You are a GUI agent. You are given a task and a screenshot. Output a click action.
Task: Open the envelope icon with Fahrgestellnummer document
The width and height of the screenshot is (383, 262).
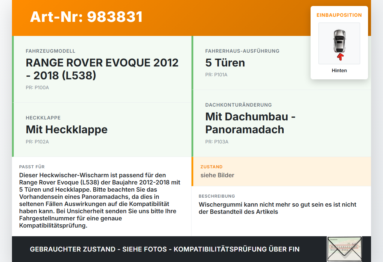click(x=344, y=249)
